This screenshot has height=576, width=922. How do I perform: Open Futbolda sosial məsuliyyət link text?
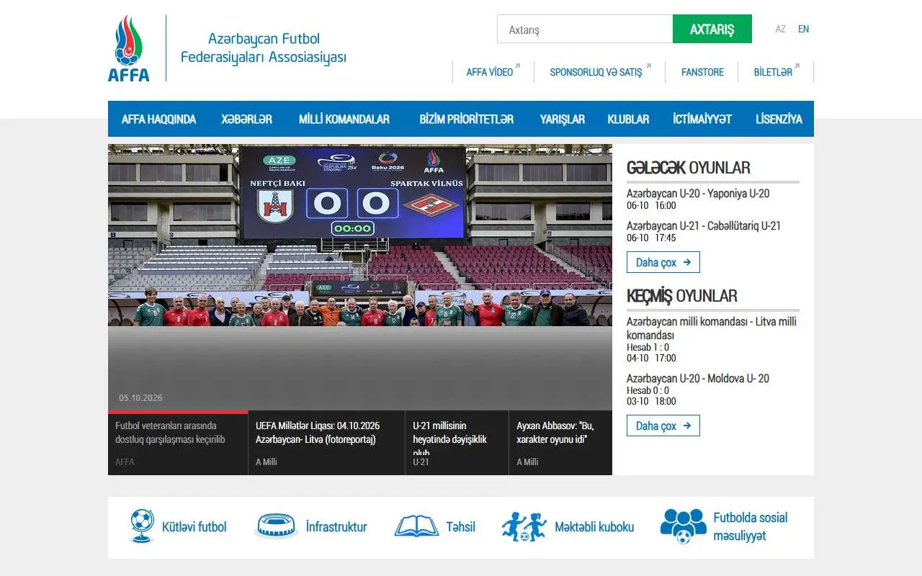tap(751, 527)
